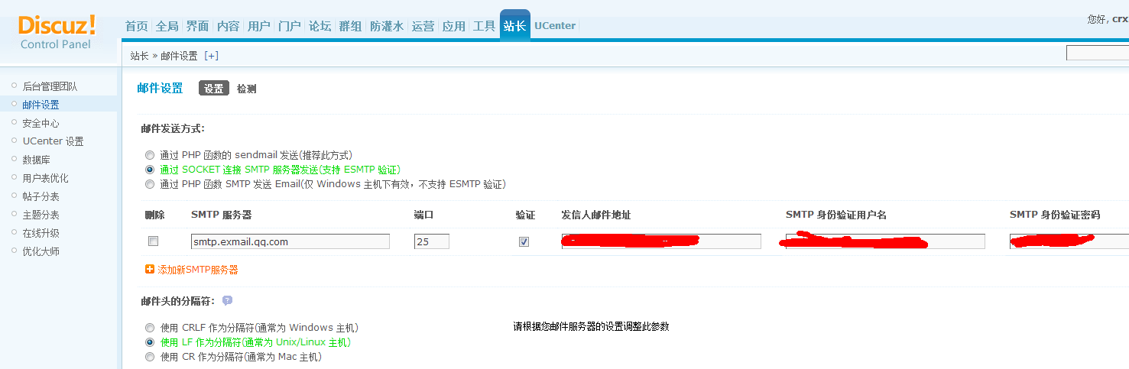Open 主题分表 in the sidebar

(41, 215)
